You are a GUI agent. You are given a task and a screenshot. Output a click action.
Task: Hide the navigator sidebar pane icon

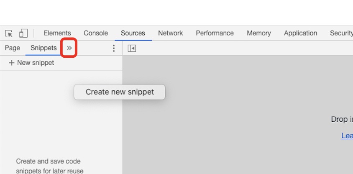132,49
